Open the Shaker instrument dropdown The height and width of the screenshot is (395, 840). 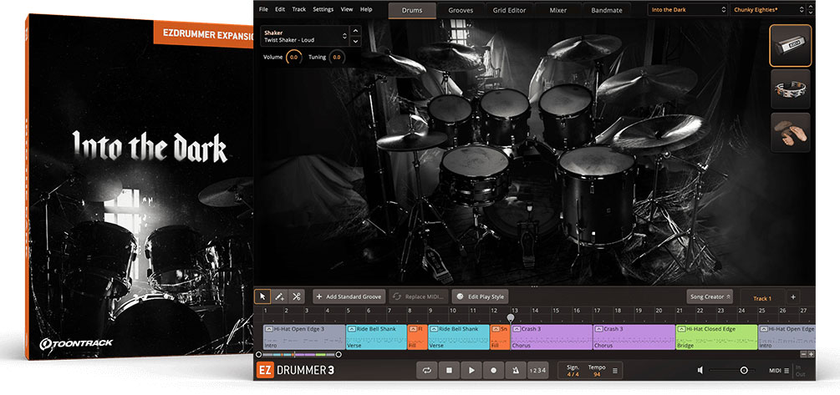click(305, 37)
